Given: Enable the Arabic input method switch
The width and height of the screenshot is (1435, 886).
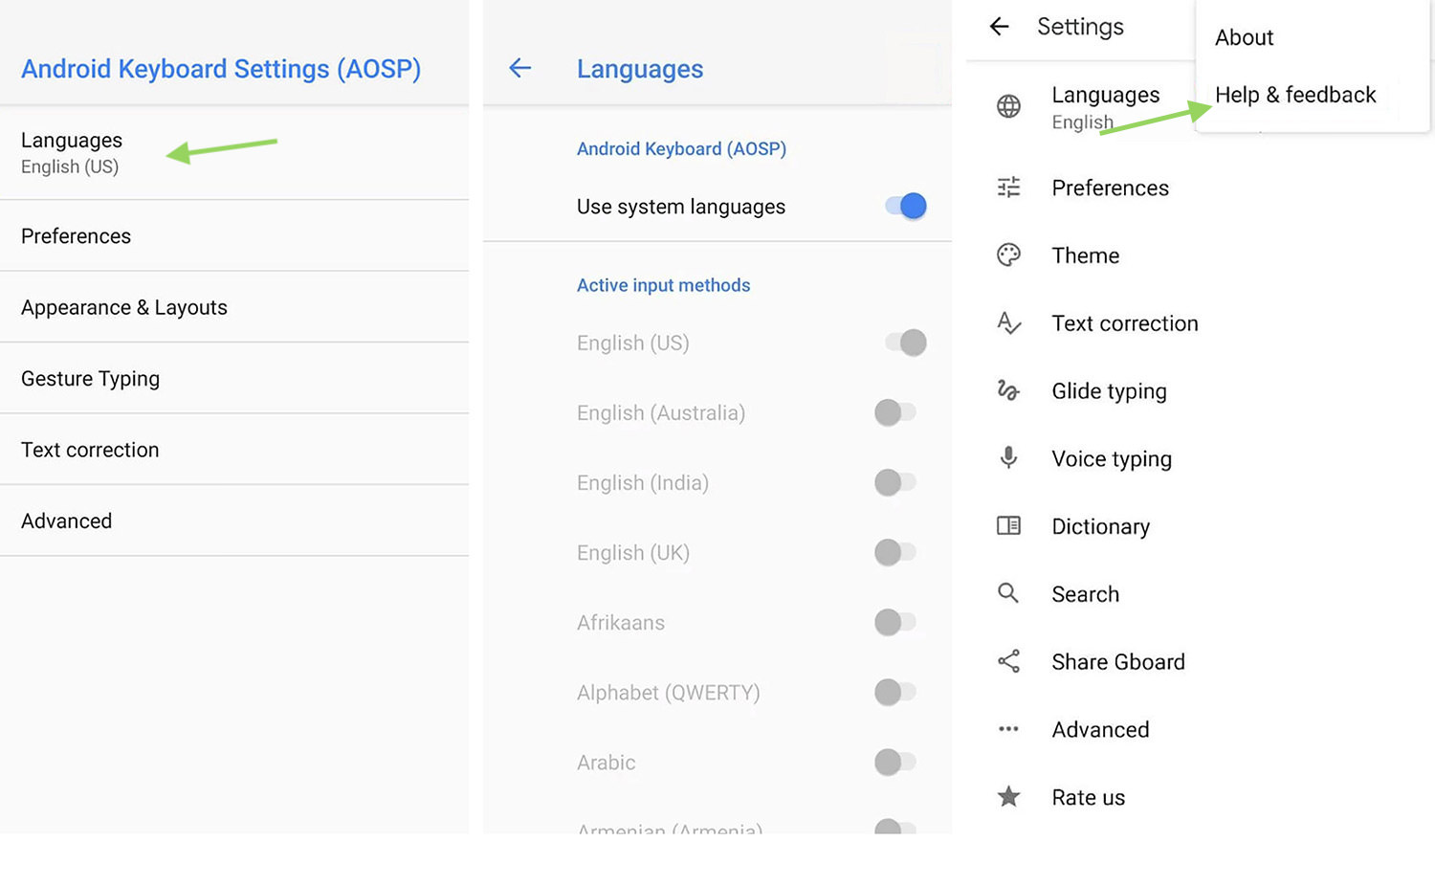Looking at the screenshot, I should [895, 762].
